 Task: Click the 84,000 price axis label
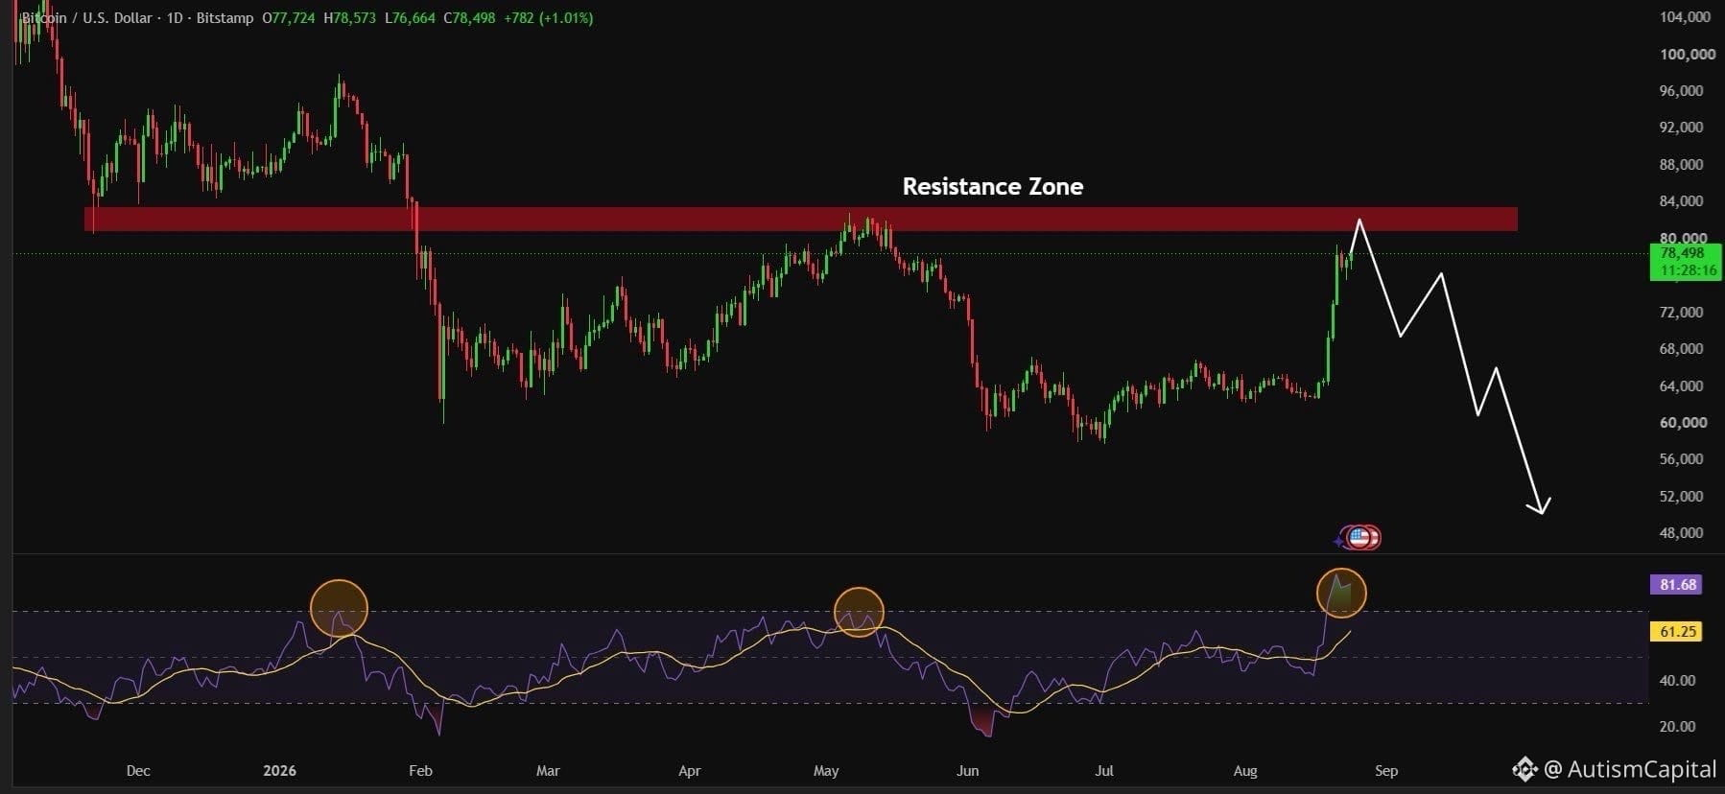pyautogui.click(x=1682, y=201)
